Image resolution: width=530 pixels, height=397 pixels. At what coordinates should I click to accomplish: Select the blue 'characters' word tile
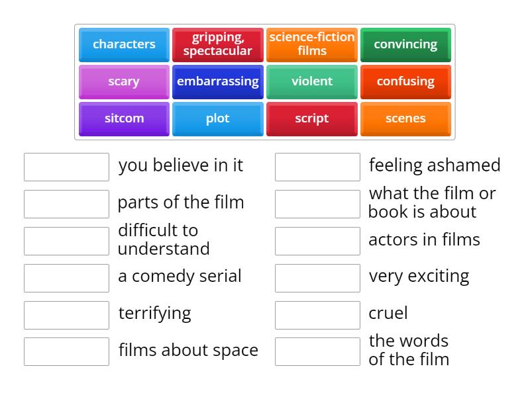(x=124, y=44)
